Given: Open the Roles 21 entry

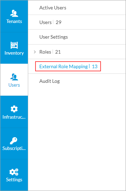Looking at the screenshot, I should pyautogui.click(x=50, y=52).
